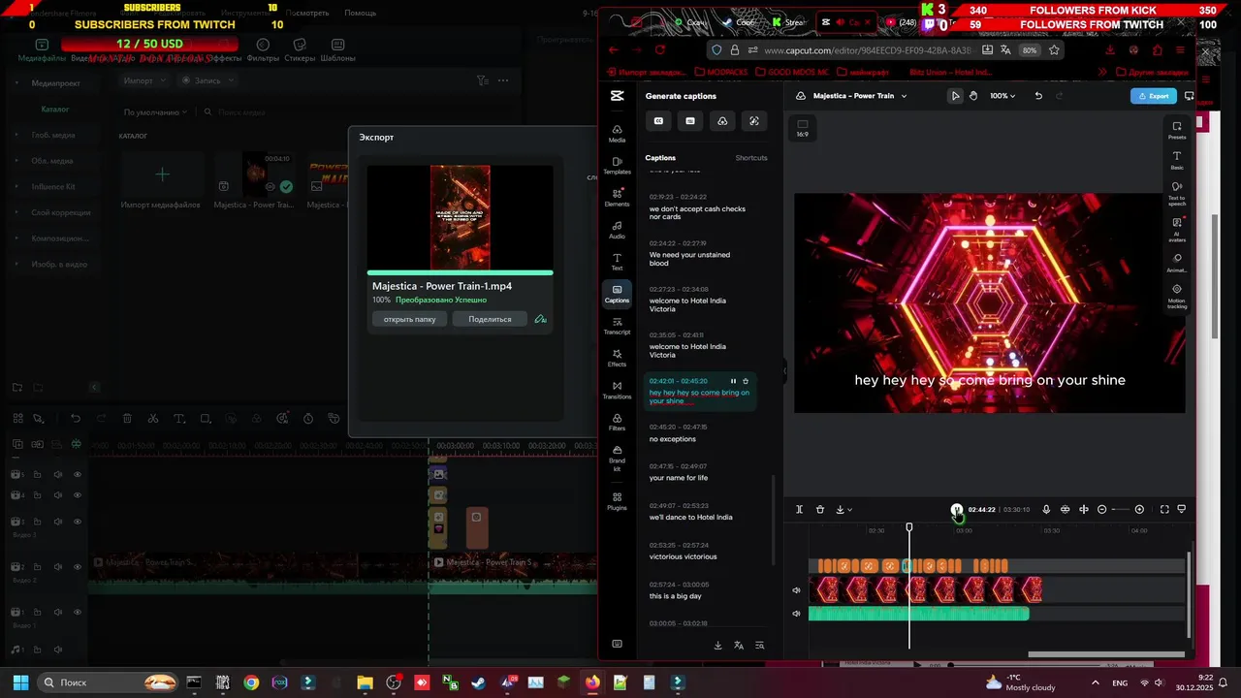
Task: Switch to the Shortcuts tab
Action: (x=751, y=157)
